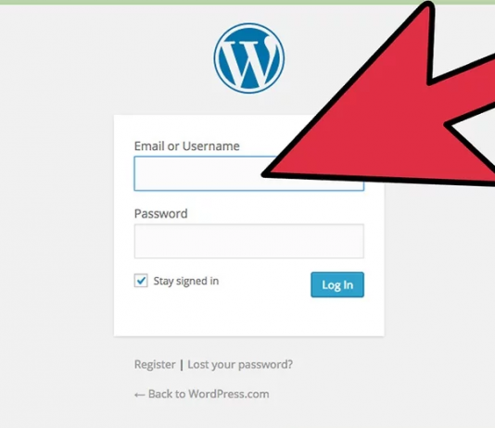Open the Register link
495x428 pixels.
[x=155, y=365]
